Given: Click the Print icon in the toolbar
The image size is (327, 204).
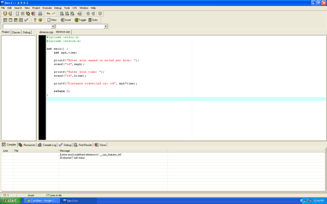Looking at the screenshot, I should tap(40, 14).
